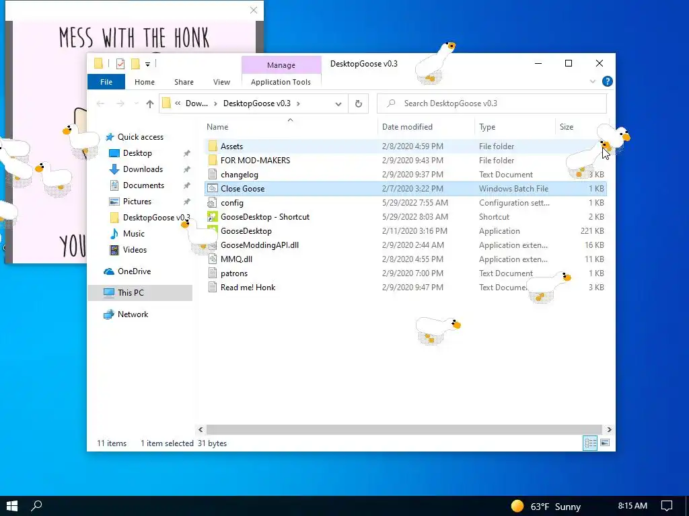Open Documents in the navigation pane

click(x=143, y=185)
